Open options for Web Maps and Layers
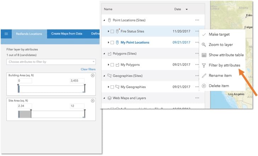 197,98
